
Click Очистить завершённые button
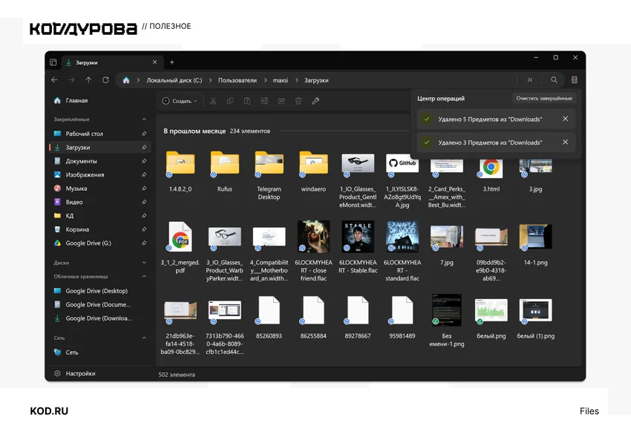[x=544, y=98]
